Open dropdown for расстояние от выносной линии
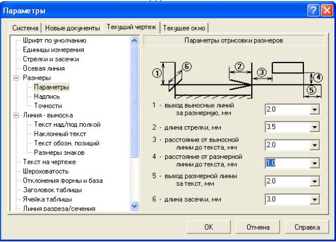 tap(314, 145)
